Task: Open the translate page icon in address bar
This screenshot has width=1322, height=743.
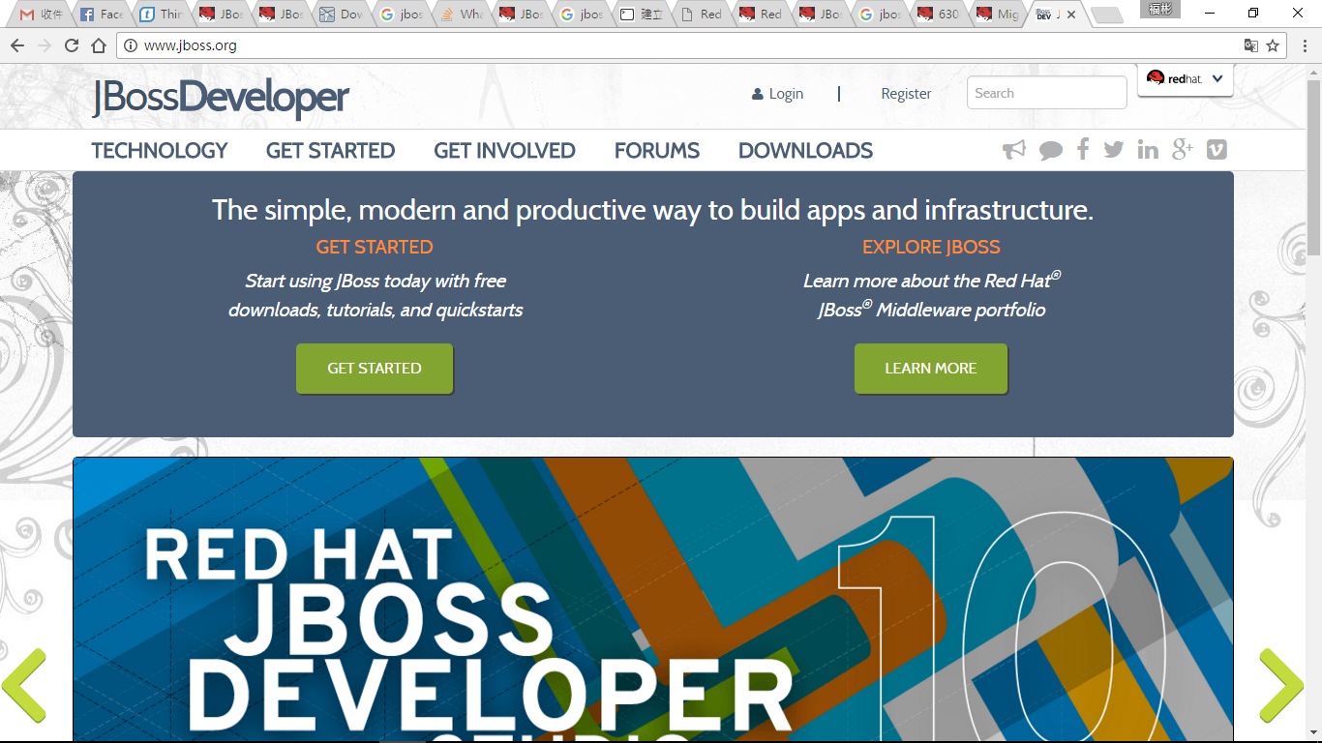Action: coord(1251,45)
